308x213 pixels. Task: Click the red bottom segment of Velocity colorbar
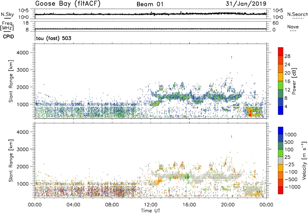click(281, 190)
